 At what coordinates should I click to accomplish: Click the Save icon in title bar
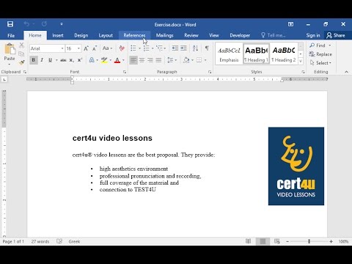[10, 24]
